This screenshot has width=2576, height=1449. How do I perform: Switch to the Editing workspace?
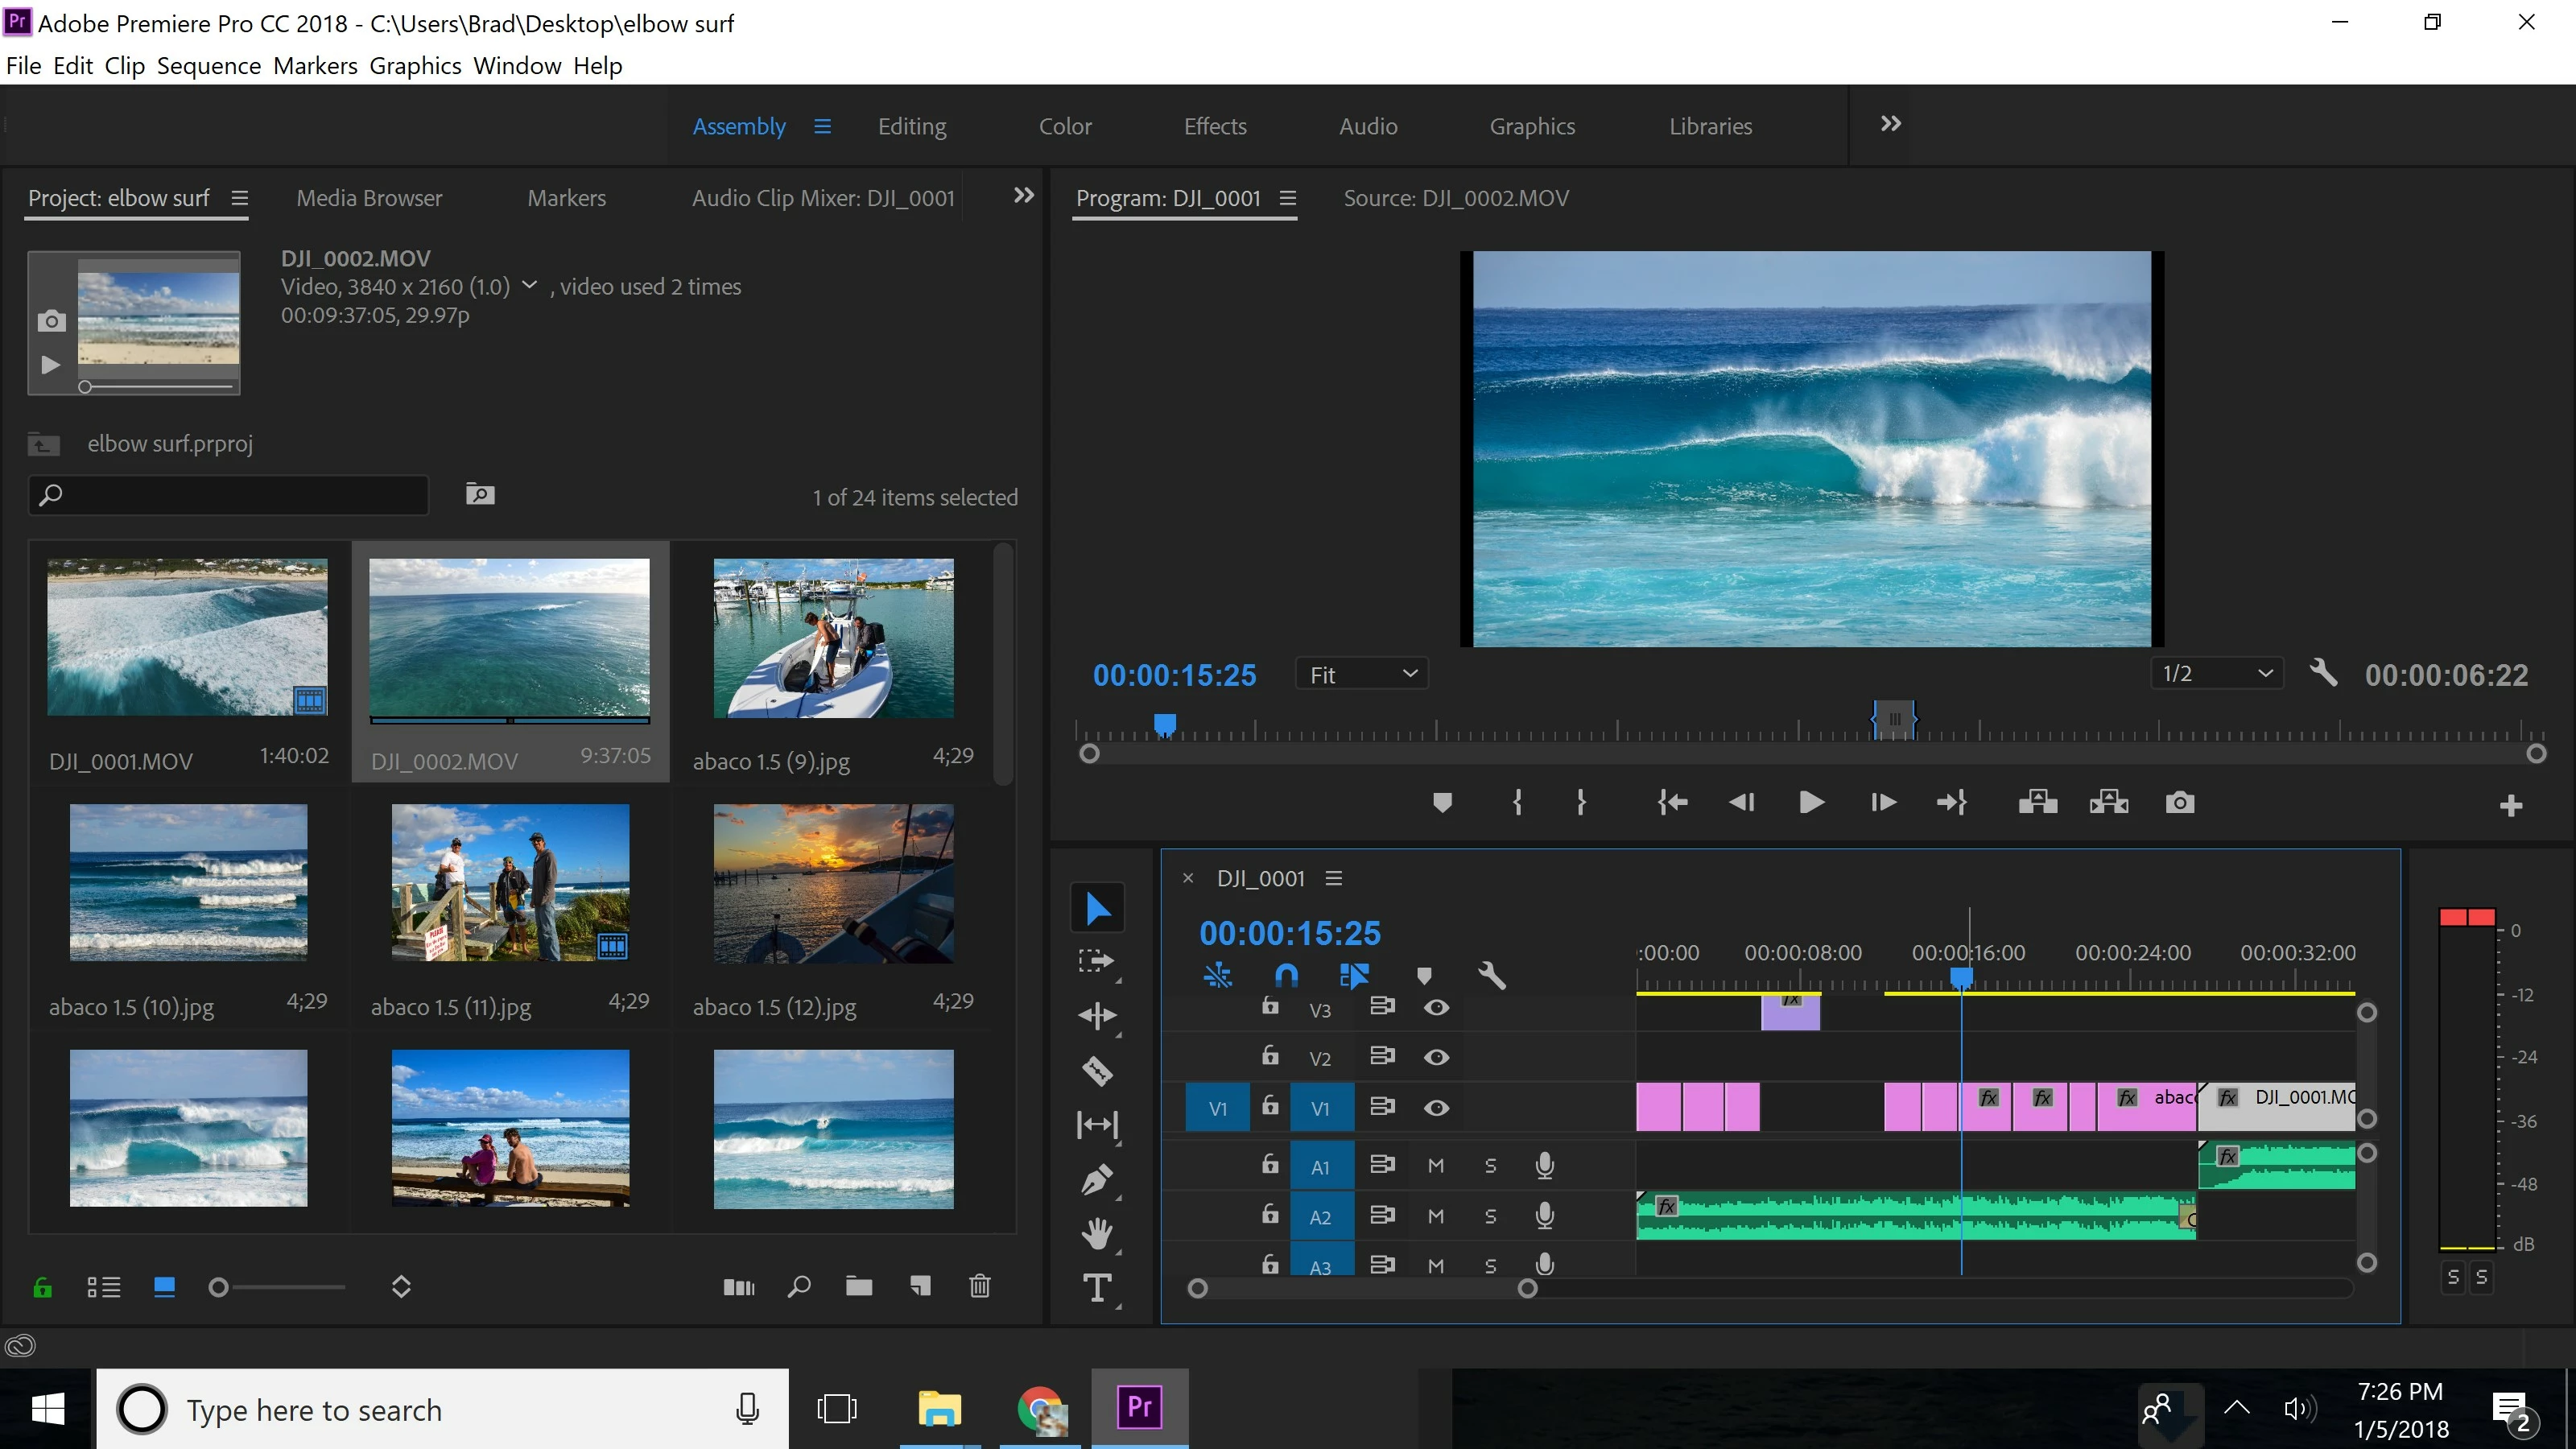(911, 126)
